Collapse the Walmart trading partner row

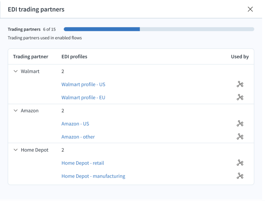(16, 71)
